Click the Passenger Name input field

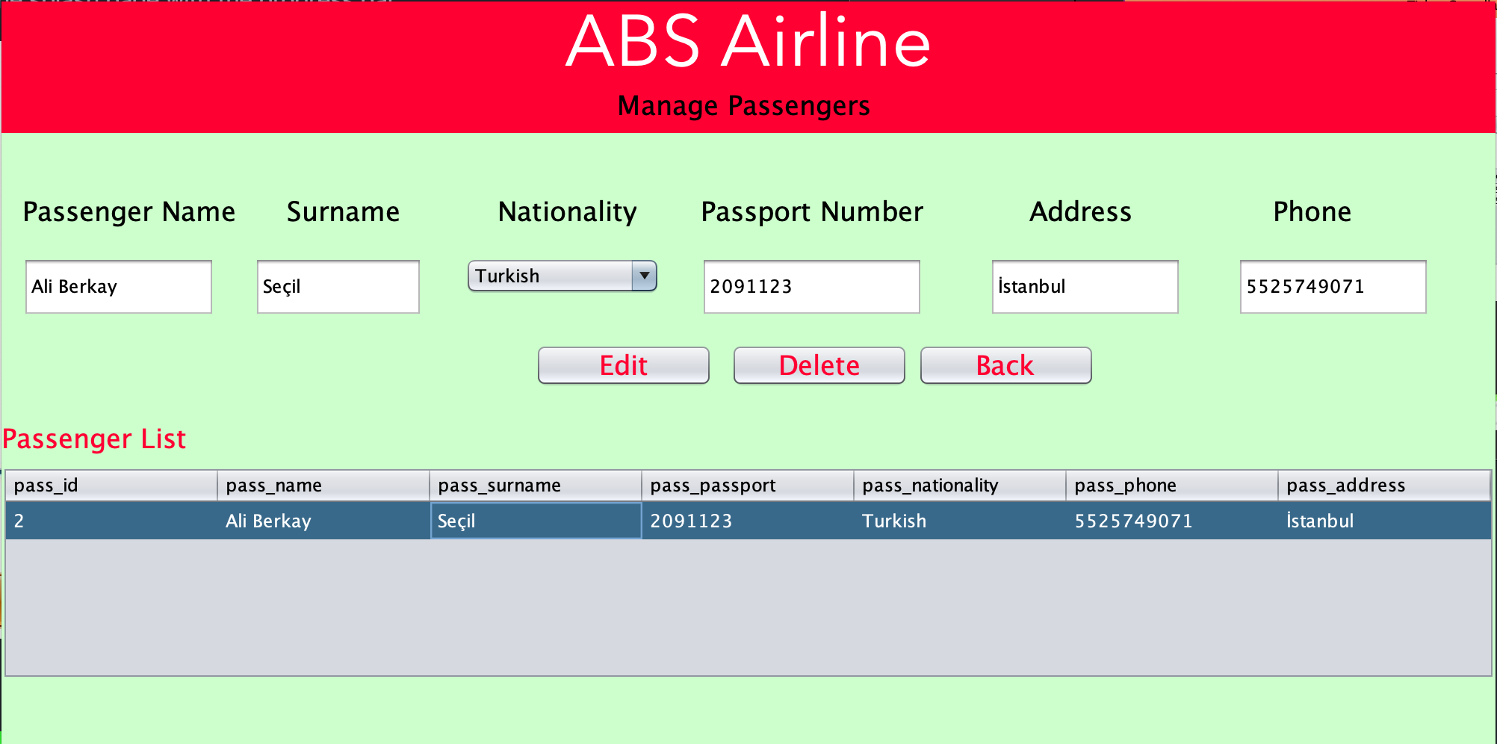118,286
